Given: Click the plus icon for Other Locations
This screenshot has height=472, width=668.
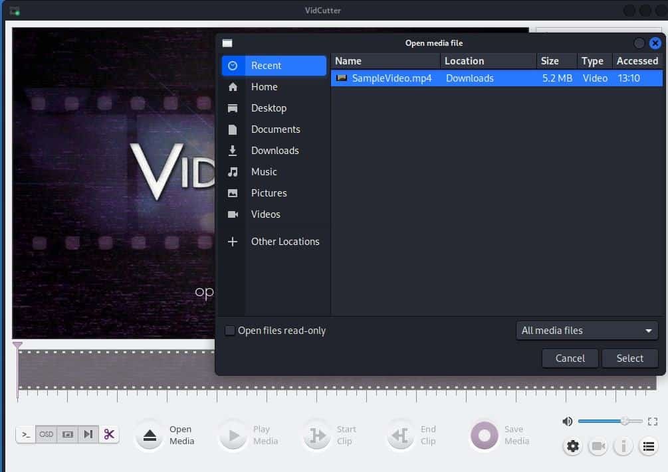Looking at the screenshot, I should (x=233, y=242).
